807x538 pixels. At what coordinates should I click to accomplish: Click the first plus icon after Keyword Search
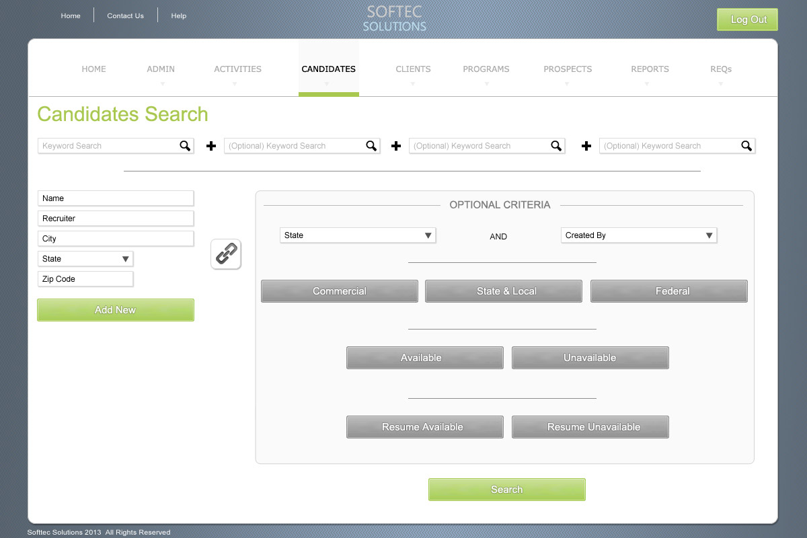[211, 146]
